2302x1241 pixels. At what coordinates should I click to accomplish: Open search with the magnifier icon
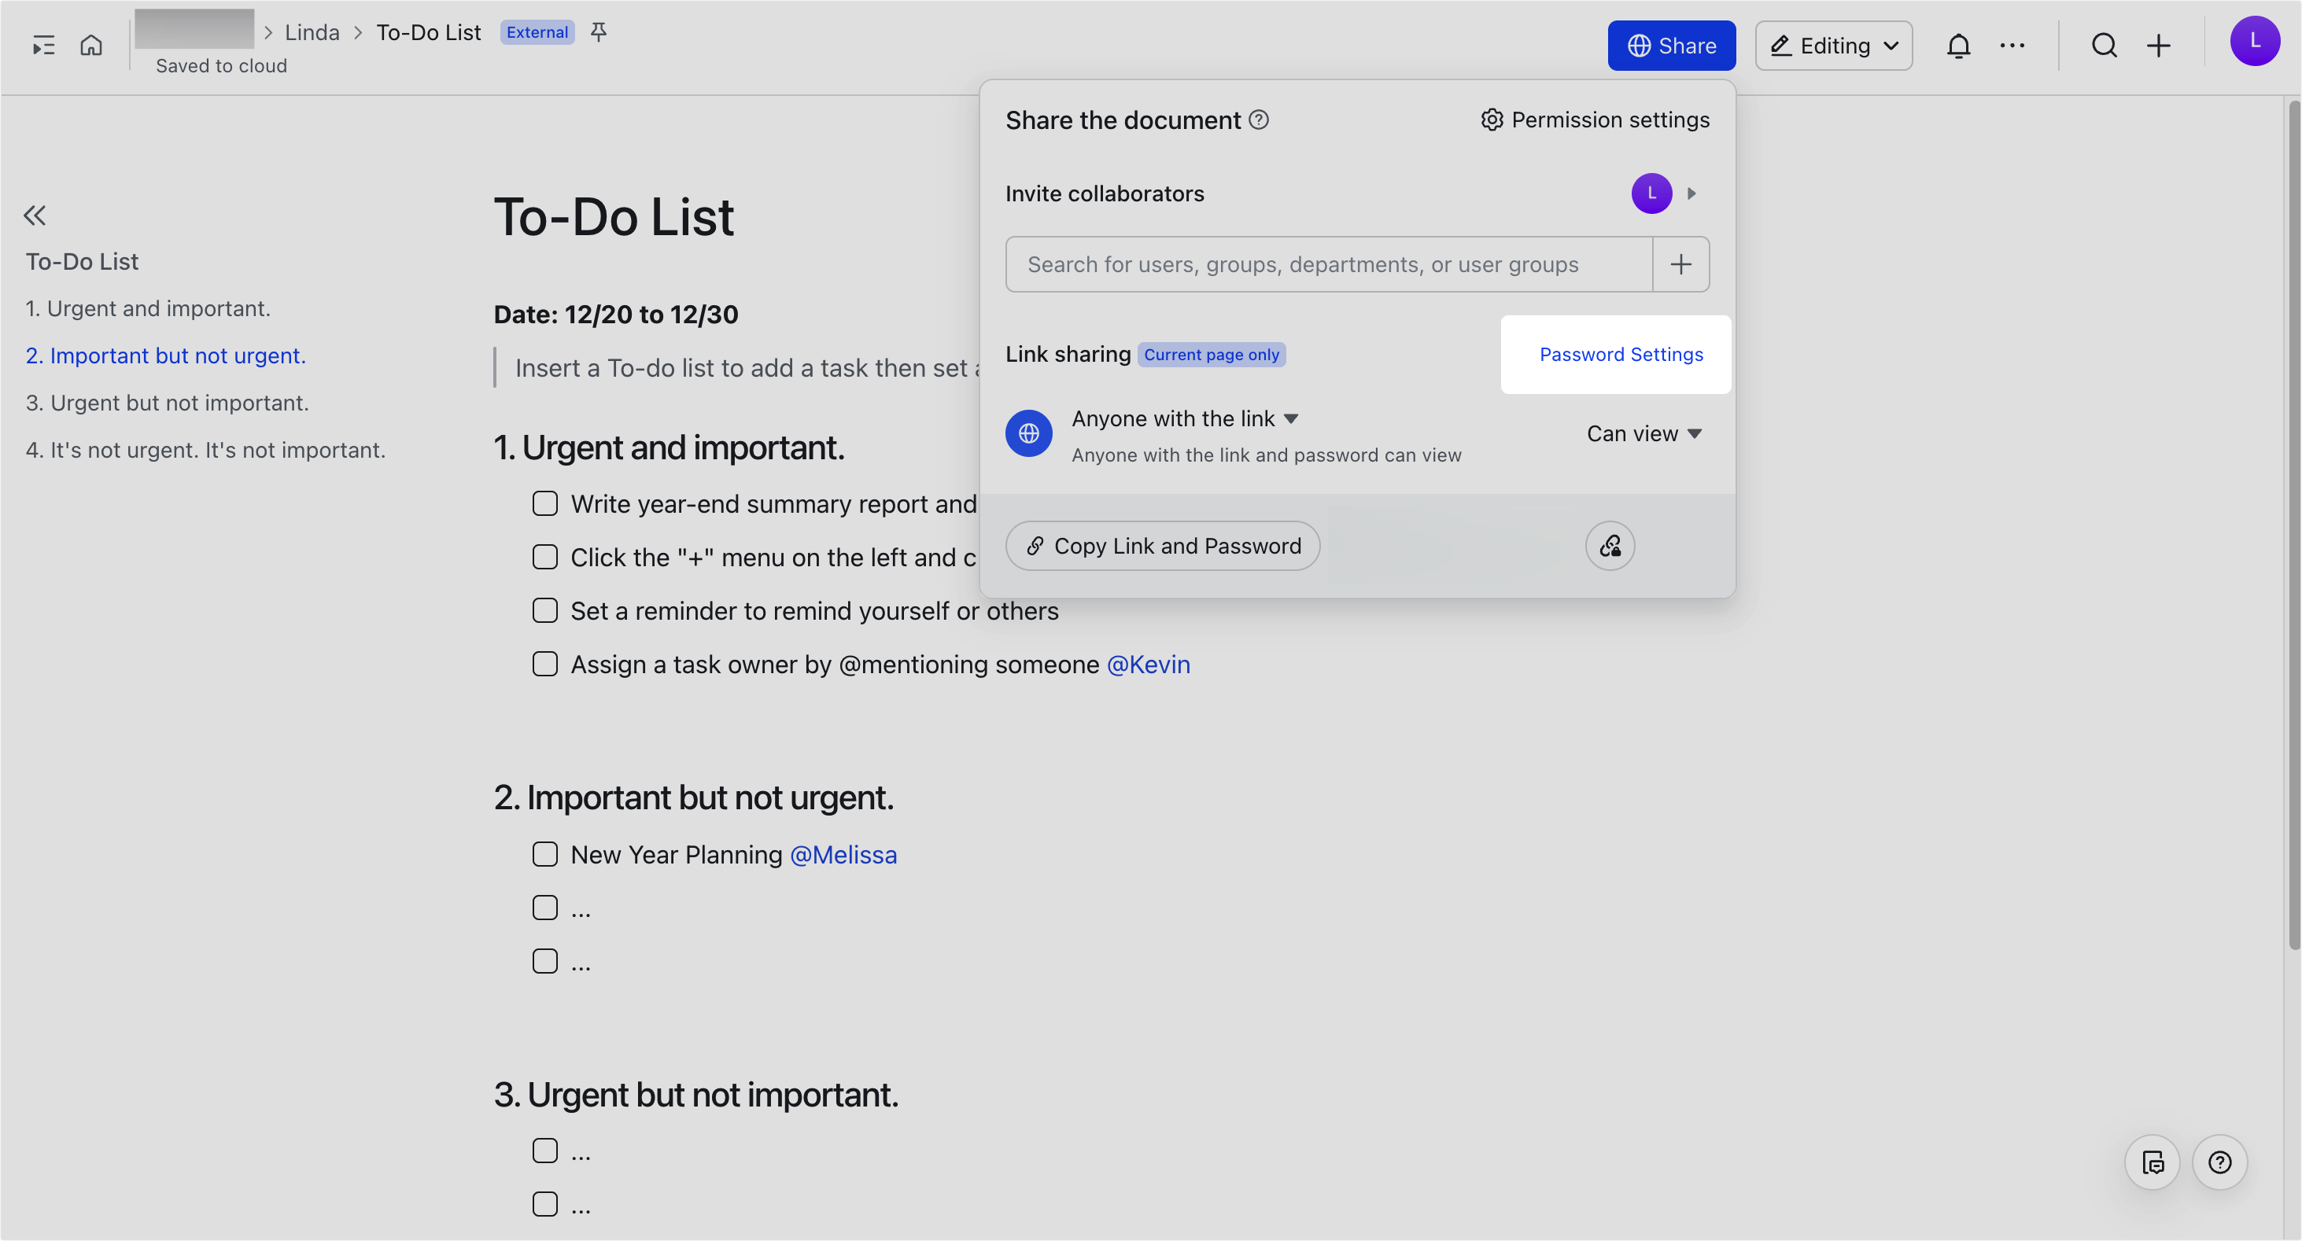tap(2105, 46)
